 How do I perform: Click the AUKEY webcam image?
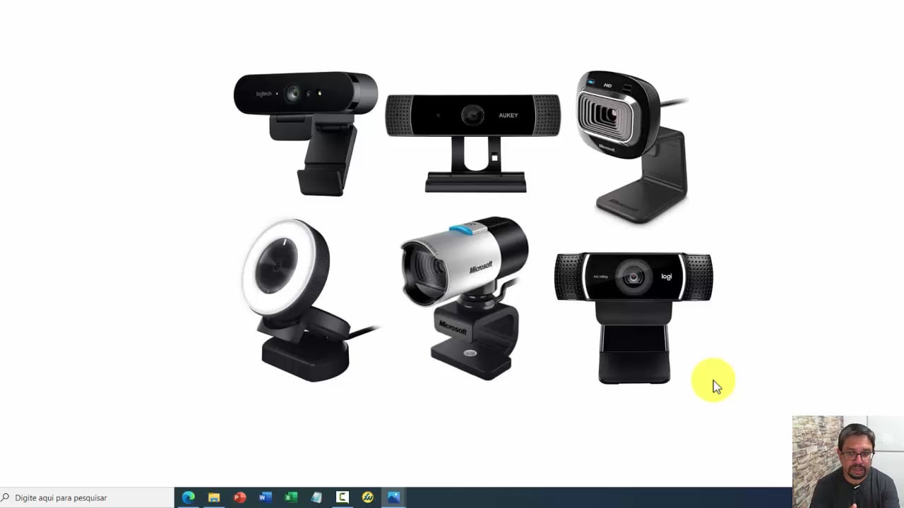point(472,142)
